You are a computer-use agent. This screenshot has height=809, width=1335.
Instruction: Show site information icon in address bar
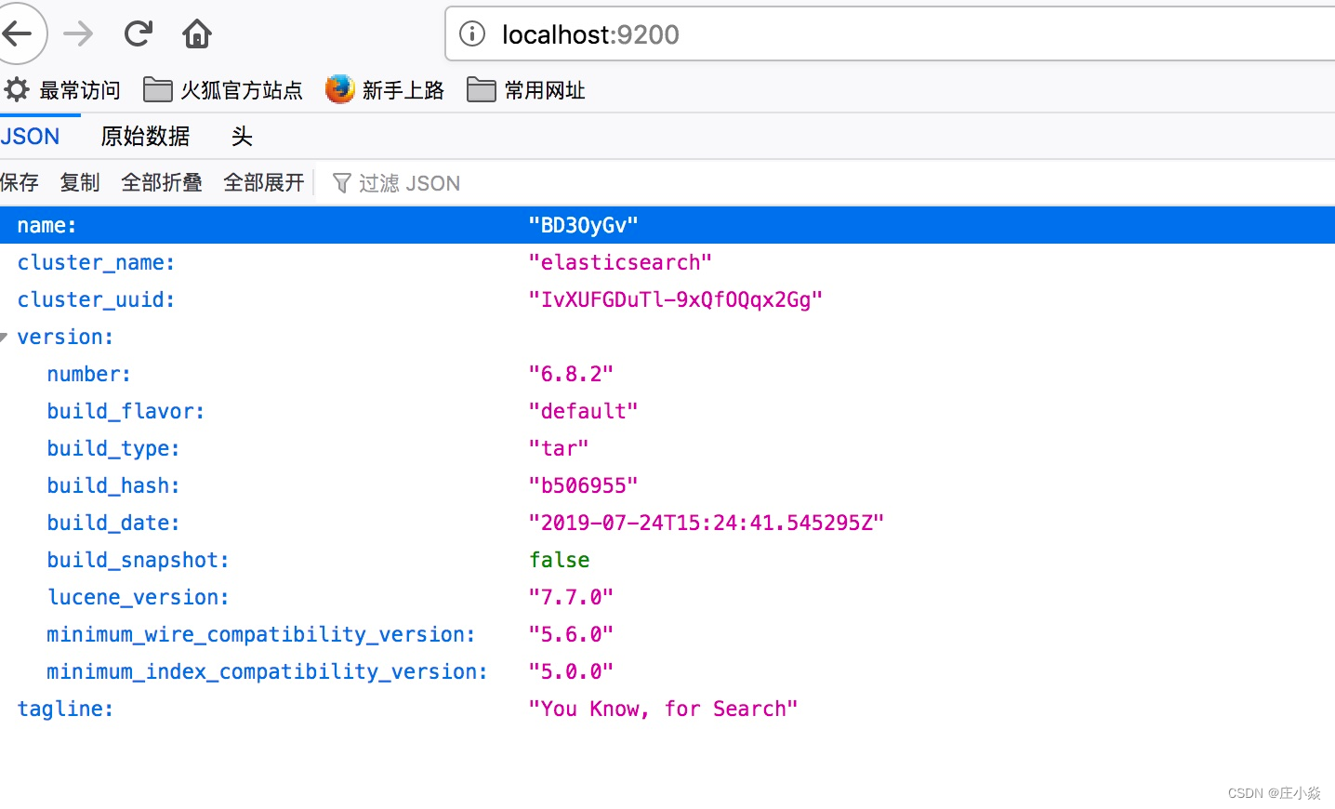click(472, 34)
